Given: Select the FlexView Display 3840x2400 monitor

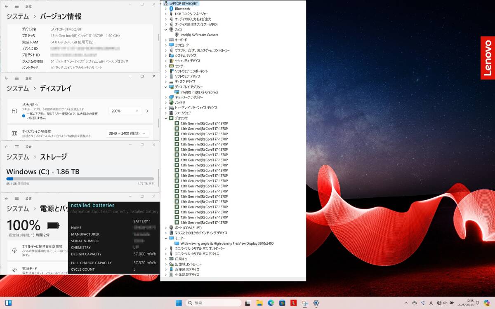Looking at the screenshot, I should [x=227, y=243].
